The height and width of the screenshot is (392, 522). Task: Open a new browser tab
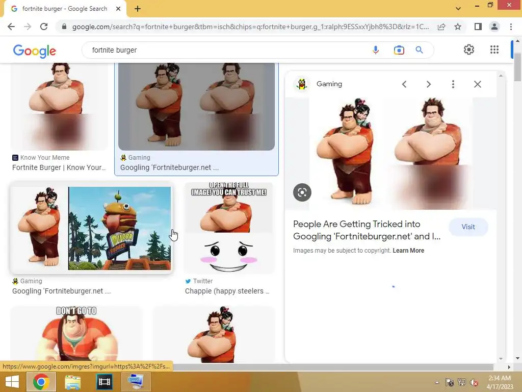click(x=138, y=9)
